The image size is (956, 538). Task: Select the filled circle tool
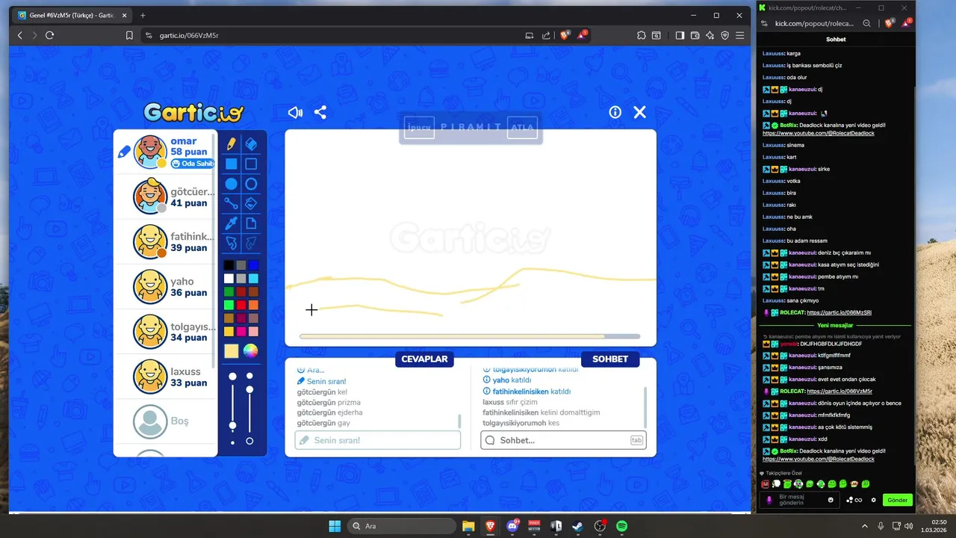click(232, 184)
